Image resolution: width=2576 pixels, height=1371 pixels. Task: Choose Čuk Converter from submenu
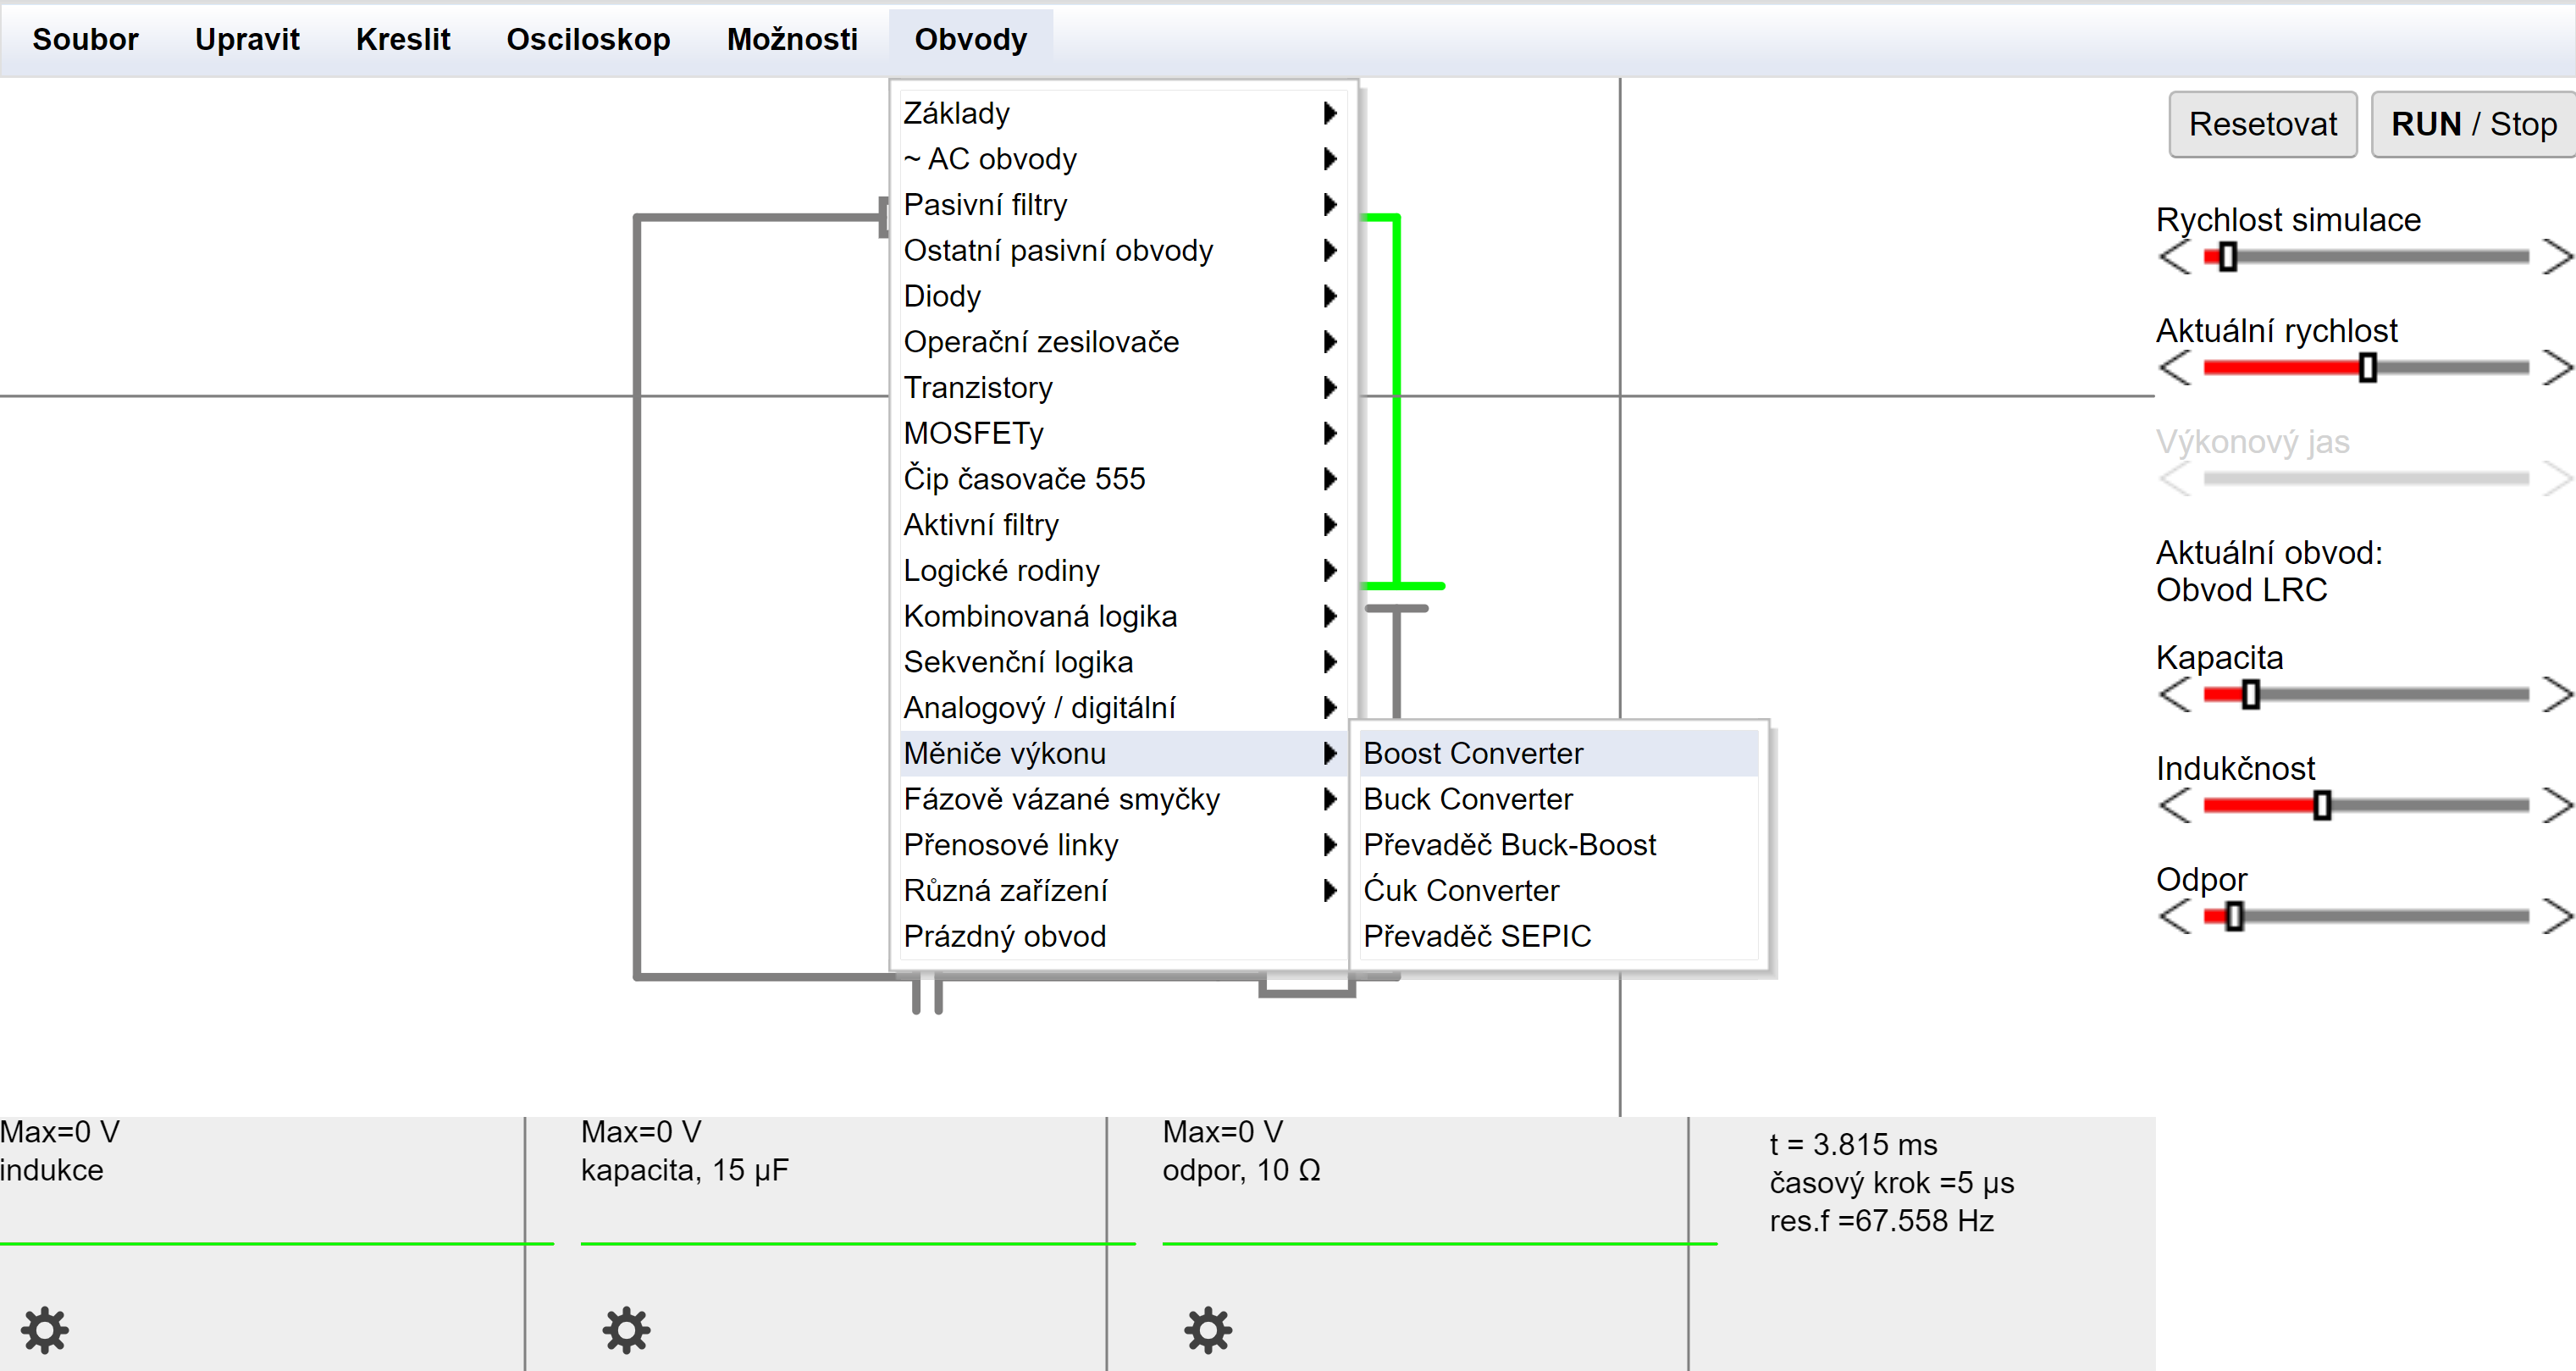click(x=1460, y=890)
